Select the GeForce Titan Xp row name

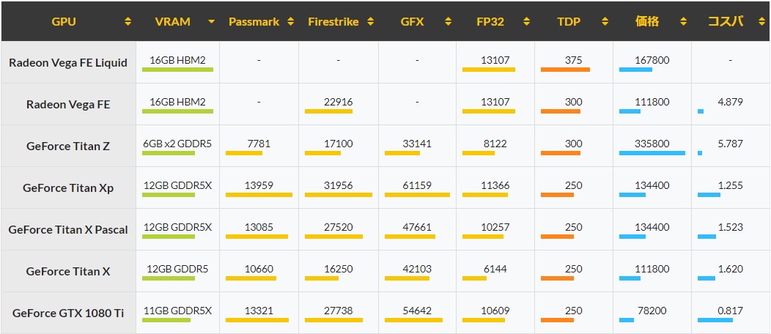68,188
